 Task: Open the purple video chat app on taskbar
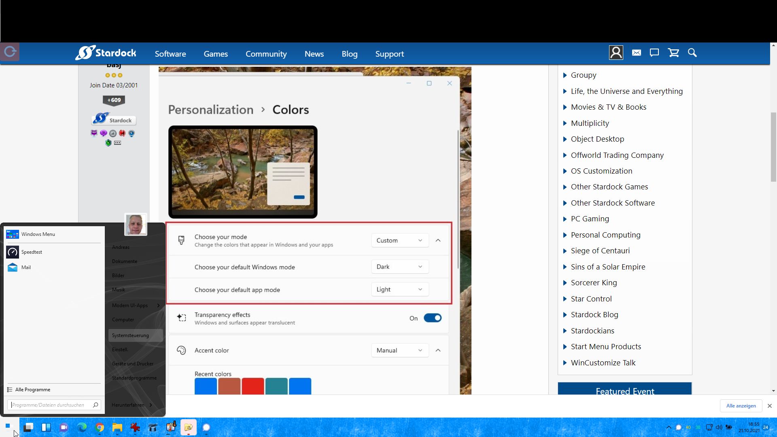point(64,427)
